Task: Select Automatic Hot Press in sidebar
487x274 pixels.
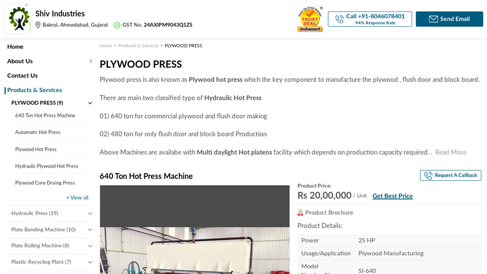Action: [x=38, y=132]
